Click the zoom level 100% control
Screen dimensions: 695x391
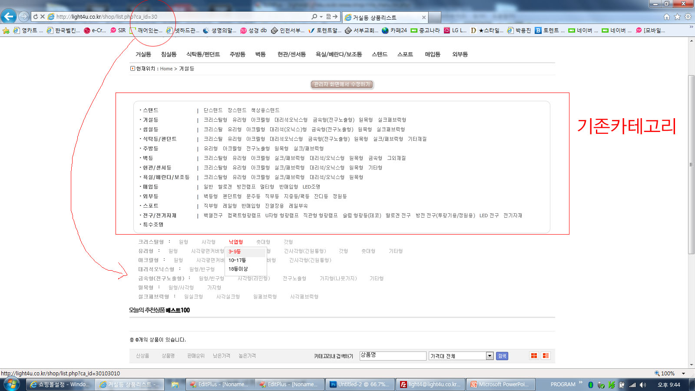(667, 373)
